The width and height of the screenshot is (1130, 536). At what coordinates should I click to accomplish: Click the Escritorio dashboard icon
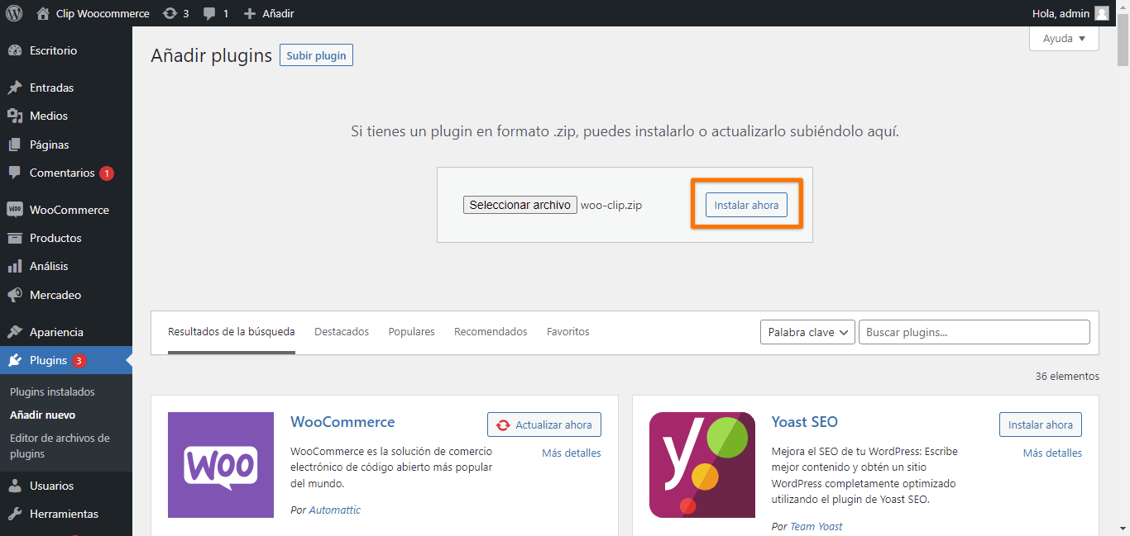pos(15,50)
